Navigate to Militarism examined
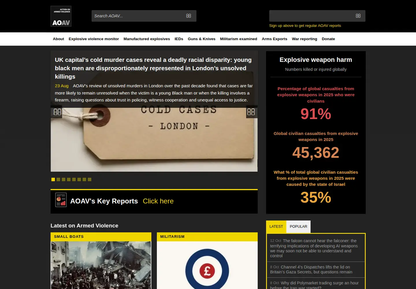The width and height of the screenshot is (416, 289). [239, 39]
